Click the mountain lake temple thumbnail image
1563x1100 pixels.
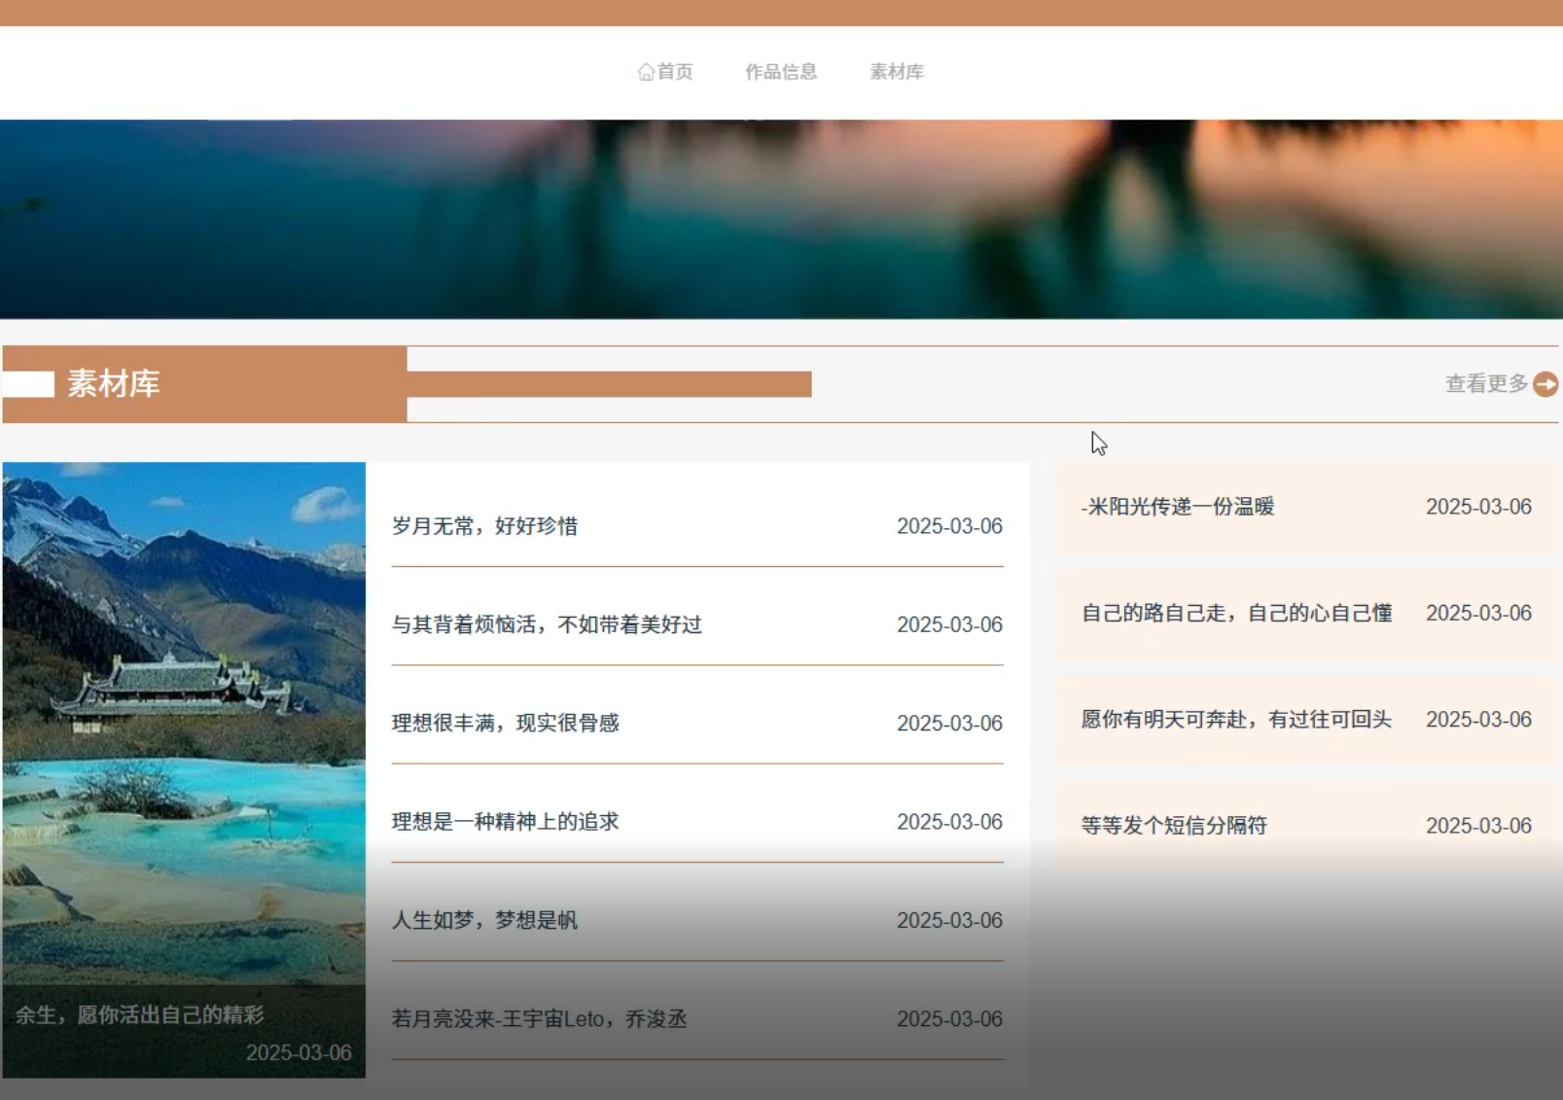(184, 720)
